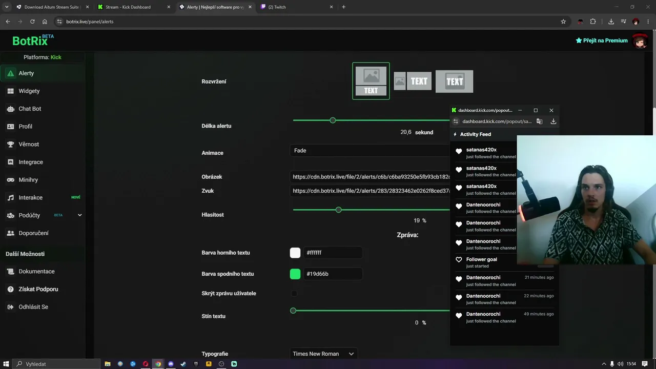Switch to Stream - Kick Dashboard tab

pyautogui.click(x=133, y=7)
